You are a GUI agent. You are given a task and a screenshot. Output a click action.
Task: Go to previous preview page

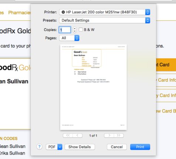click(78, 135)
